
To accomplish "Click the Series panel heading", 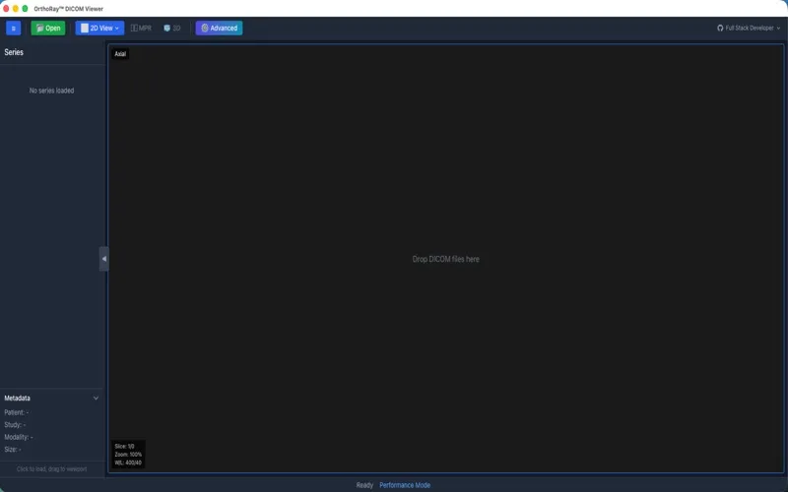I will tap(14, 52).
